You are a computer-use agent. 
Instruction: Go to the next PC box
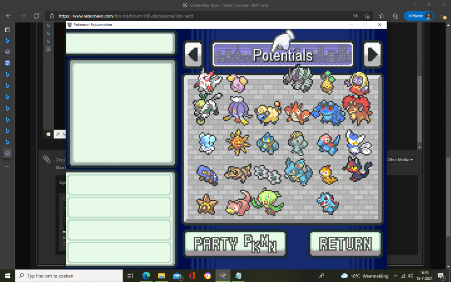[373, 55]
